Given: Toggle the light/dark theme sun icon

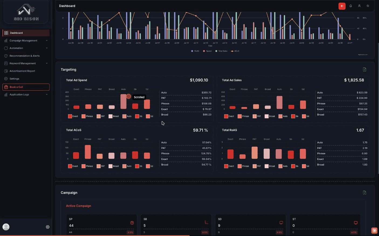Looking at the screenshot, I should point(368,6).
